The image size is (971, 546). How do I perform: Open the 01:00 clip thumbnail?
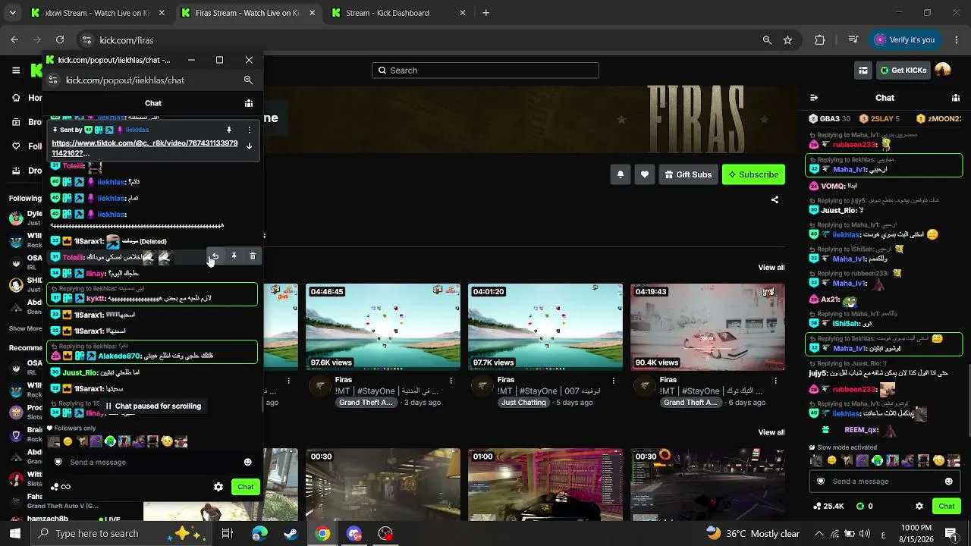545,485
